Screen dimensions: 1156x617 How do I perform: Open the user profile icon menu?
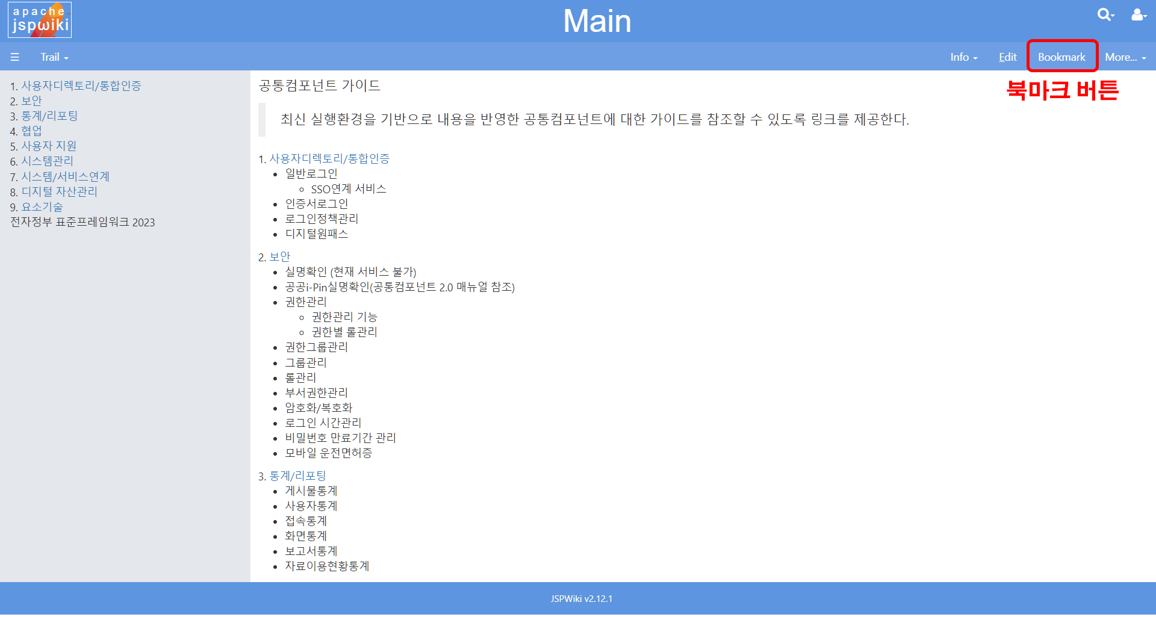tap(1138, 14)
